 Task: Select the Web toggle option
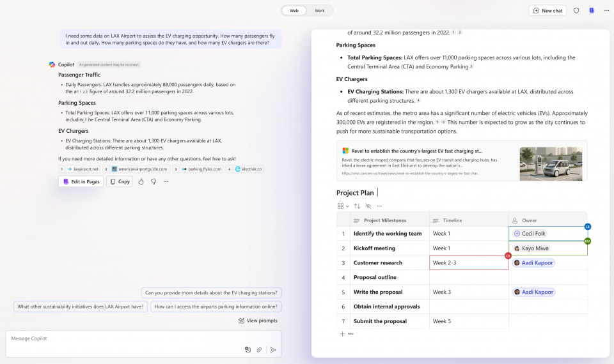tap(294, 11)
